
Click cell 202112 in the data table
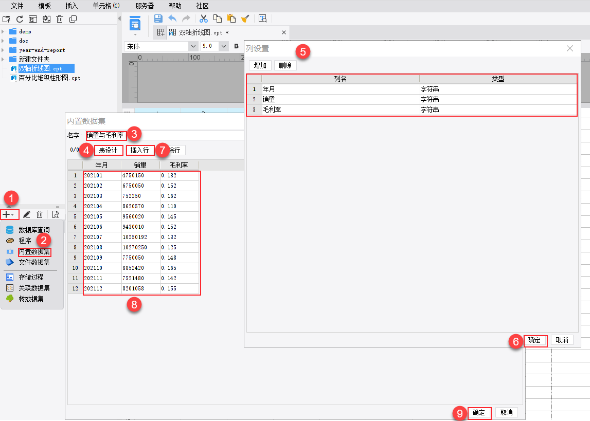102,289
